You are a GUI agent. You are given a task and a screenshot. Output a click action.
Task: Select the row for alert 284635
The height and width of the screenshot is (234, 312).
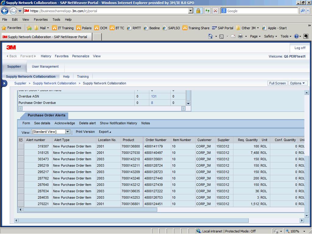21,197
